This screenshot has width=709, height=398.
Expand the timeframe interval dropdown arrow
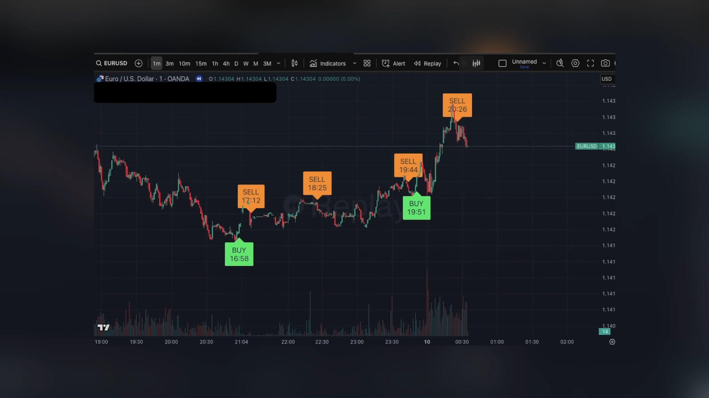pos(279,63)
